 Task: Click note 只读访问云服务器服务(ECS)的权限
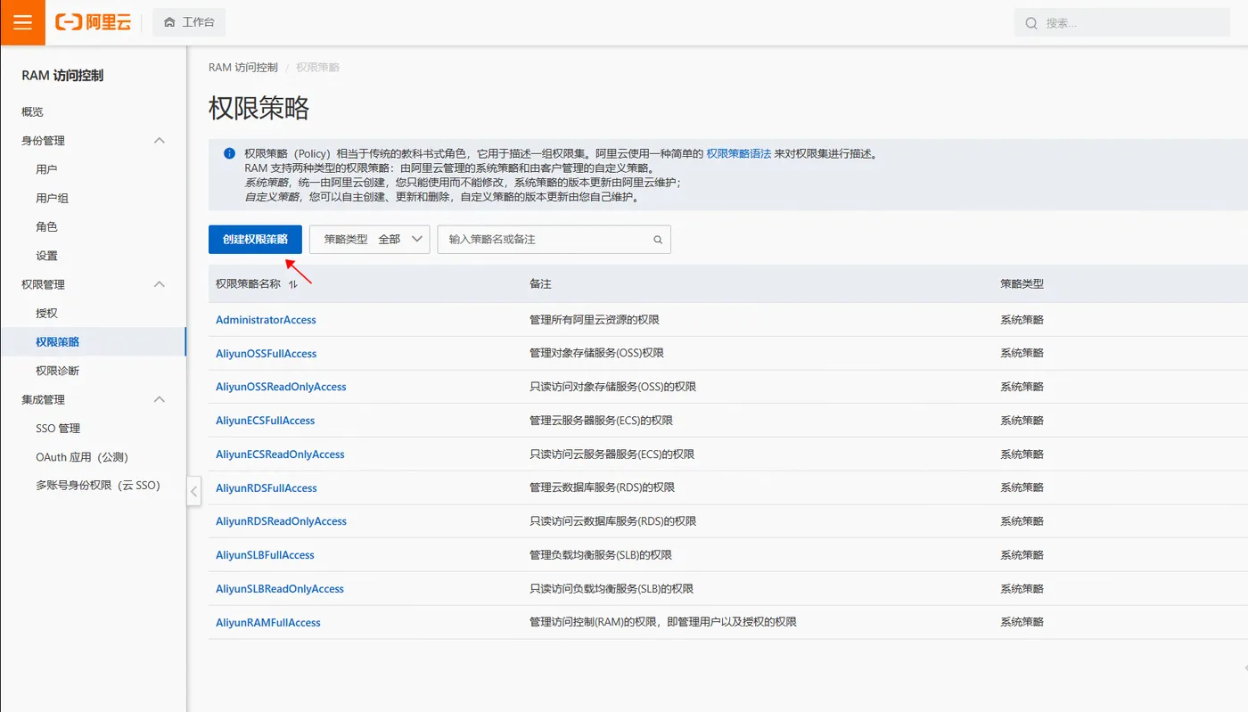[x=612, y=454]
